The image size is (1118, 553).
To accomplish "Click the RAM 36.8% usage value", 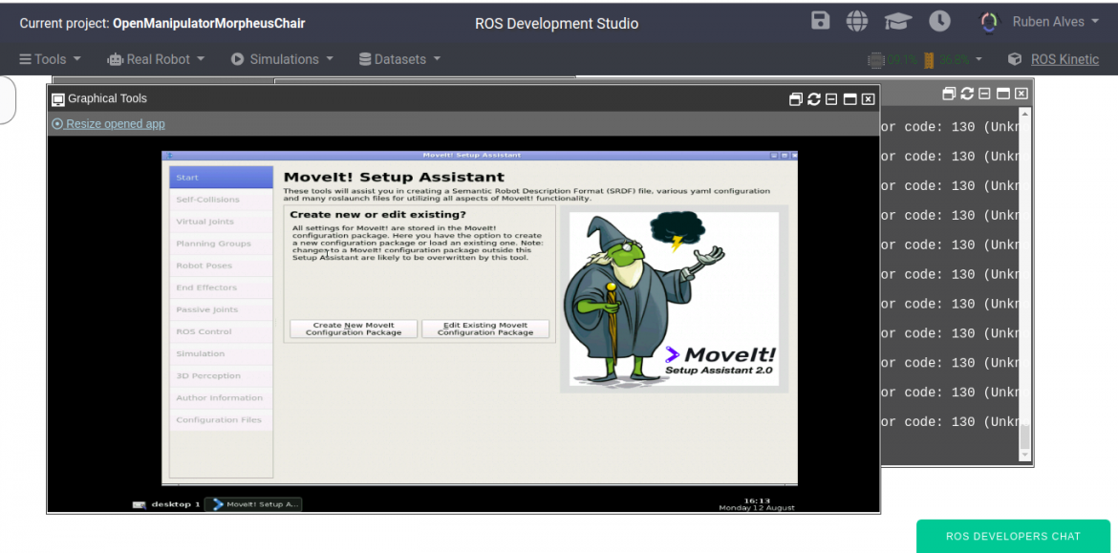I will pos(954,60).
